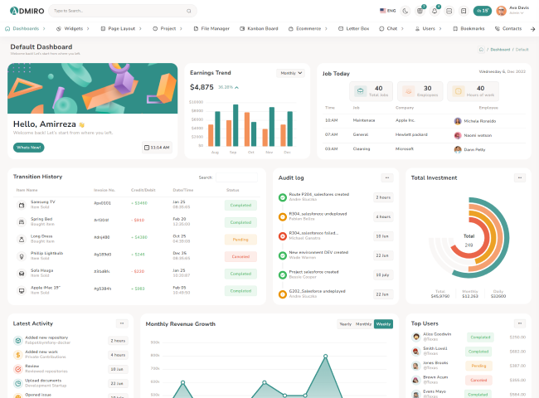Toggle dark mode with the moon icon
Viewport: 539px width, 398px height.
pos(405,11)
